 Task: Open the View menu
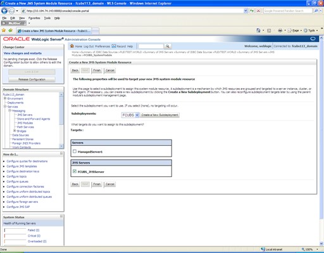point(22,18)
